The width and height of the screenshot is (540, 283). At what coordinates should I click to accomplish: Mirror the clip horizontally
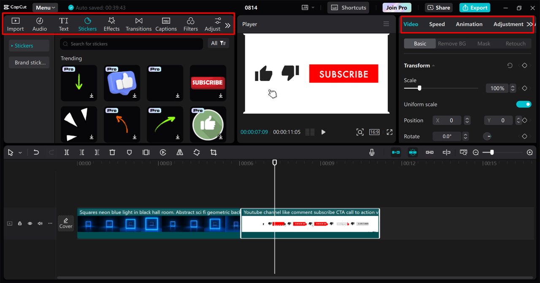(180, 152)
